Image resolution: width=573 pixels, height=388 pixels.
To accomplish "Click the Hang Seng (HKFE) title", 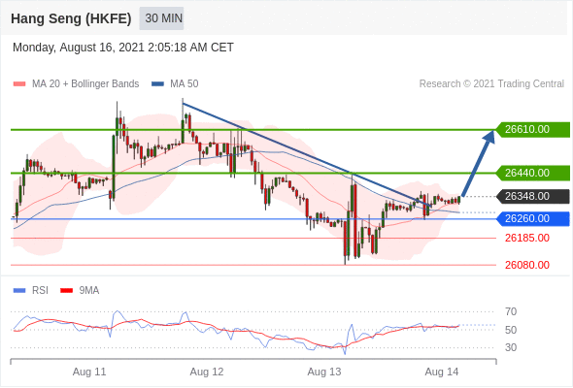I will pyautogui.click(x=71, y=18).
